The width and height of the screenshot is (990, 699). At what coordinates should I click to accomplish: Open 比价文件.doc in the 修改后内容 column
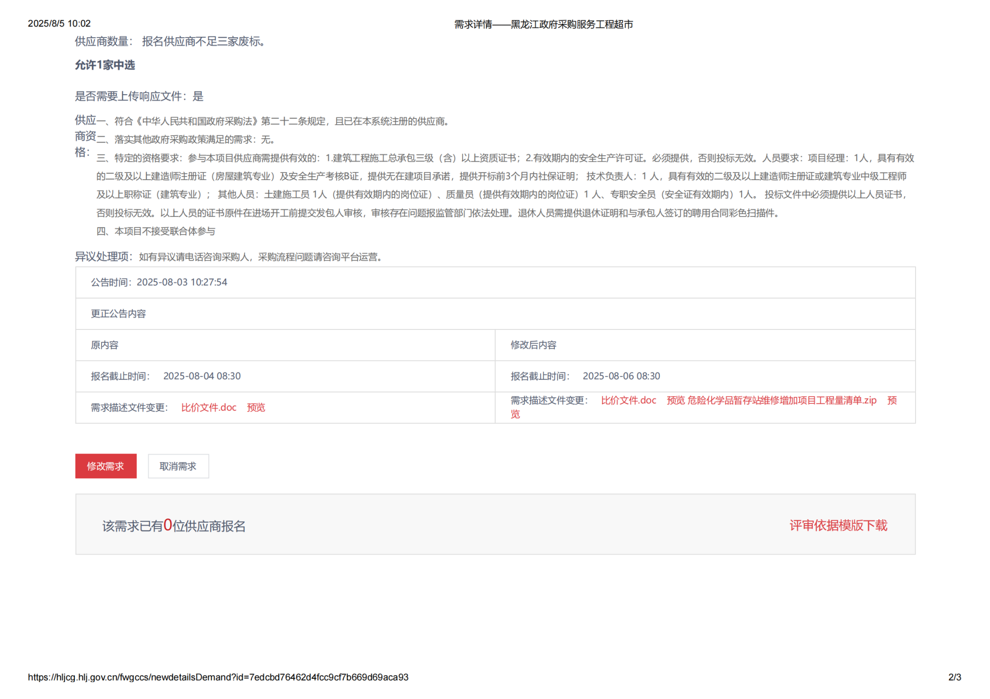628,400
